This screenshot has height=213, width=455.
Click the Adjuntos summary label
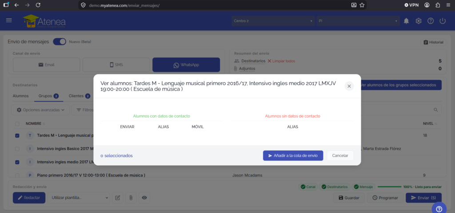click(x=247, y=69)
